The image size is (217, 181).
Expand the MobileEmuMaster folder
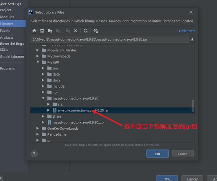37,50
